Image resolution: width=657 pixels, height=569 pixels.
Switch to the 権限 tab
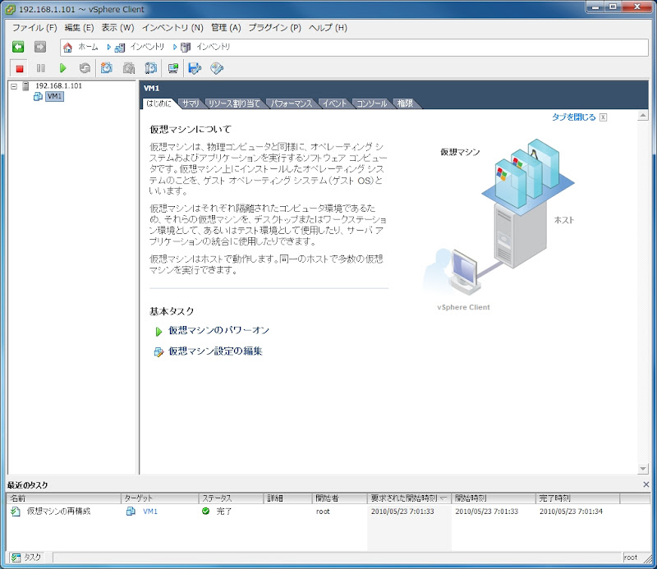click(x=405, y=103)
